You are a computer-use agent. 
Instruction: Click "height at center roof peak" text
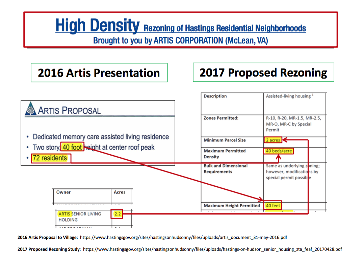120,148
